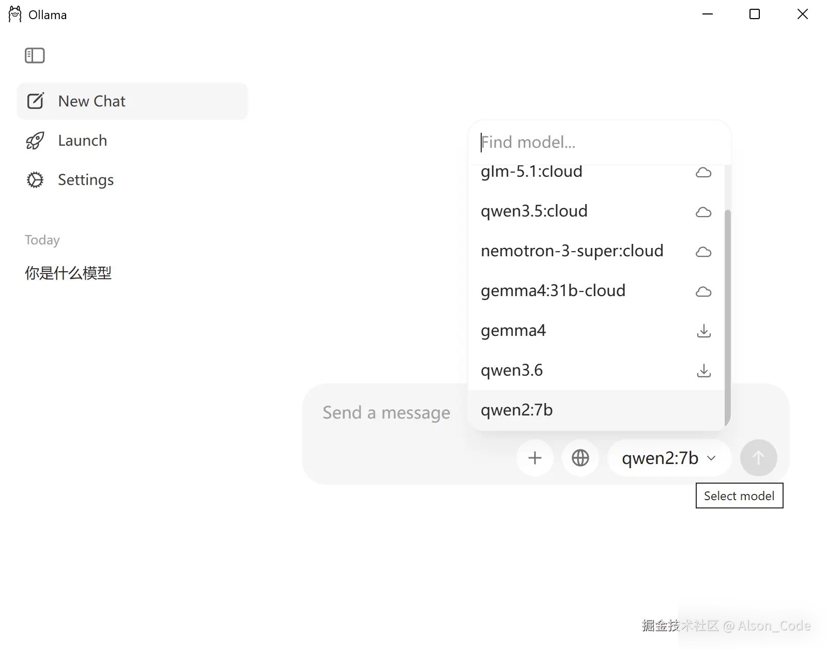This screenshot has width=827, height=649.
Task: Click the Find model search field
Action: [600, 142]
